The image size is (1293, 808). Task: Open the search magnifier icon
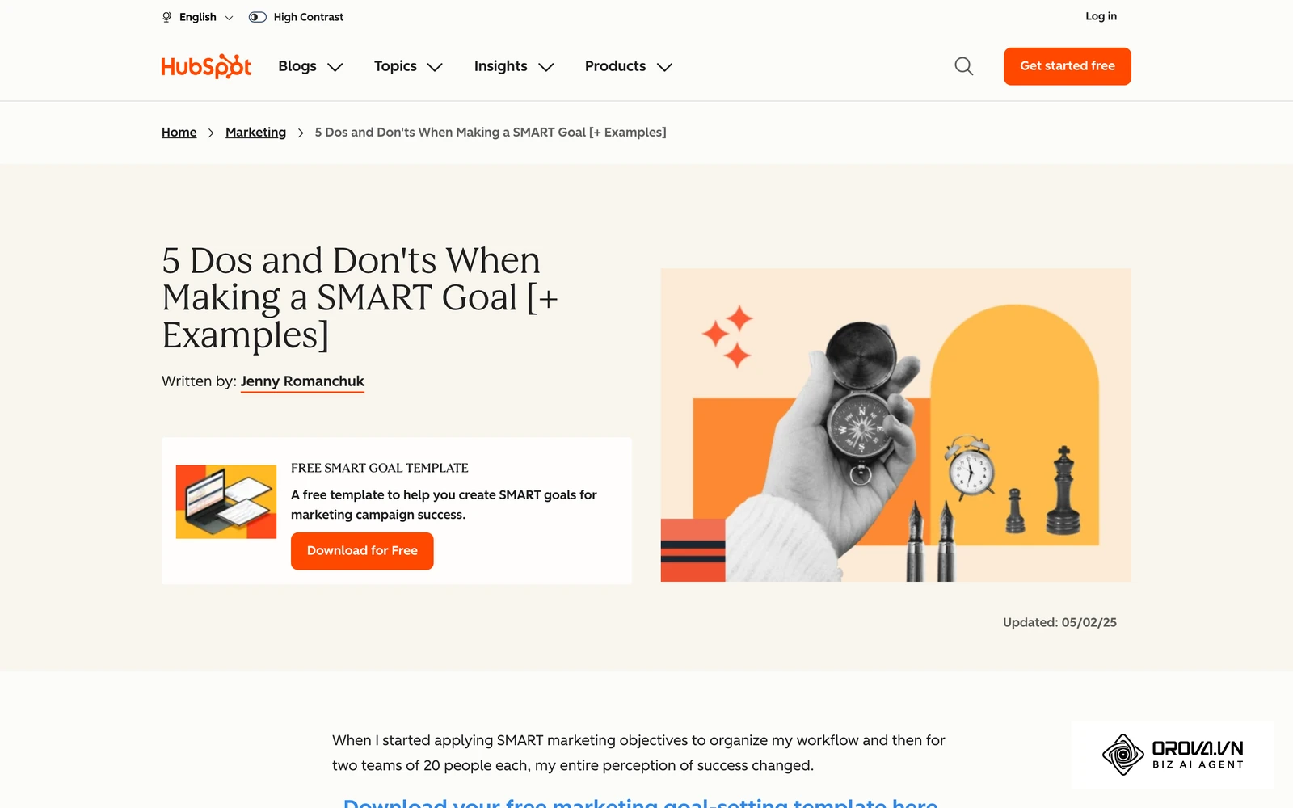[963, 66]
